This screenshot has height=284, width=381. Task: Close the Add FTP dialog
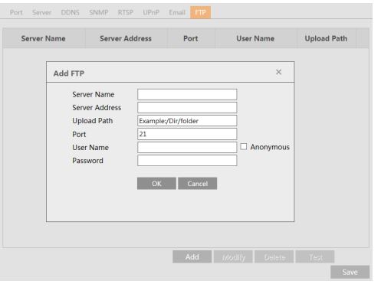pyautogui.click(x=278, y=72)
